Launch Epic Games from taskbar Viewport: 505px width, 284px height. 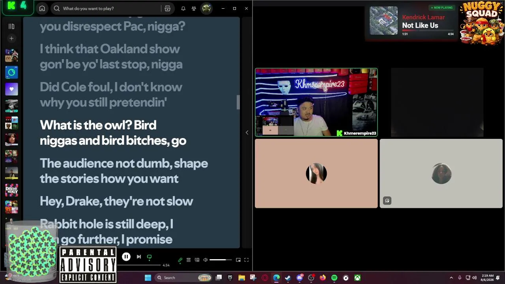pos(230,278)
